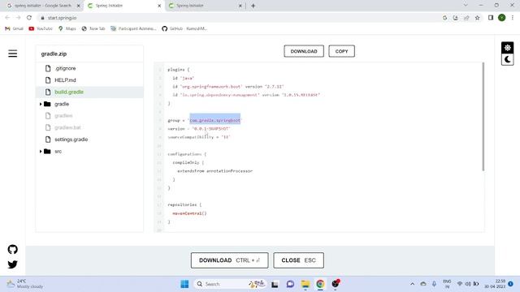Open the weather widget on taskbar

(x=25, y=284)
